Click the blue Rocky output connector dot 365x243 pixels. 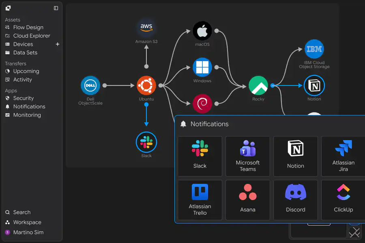[x=273, y=85]
